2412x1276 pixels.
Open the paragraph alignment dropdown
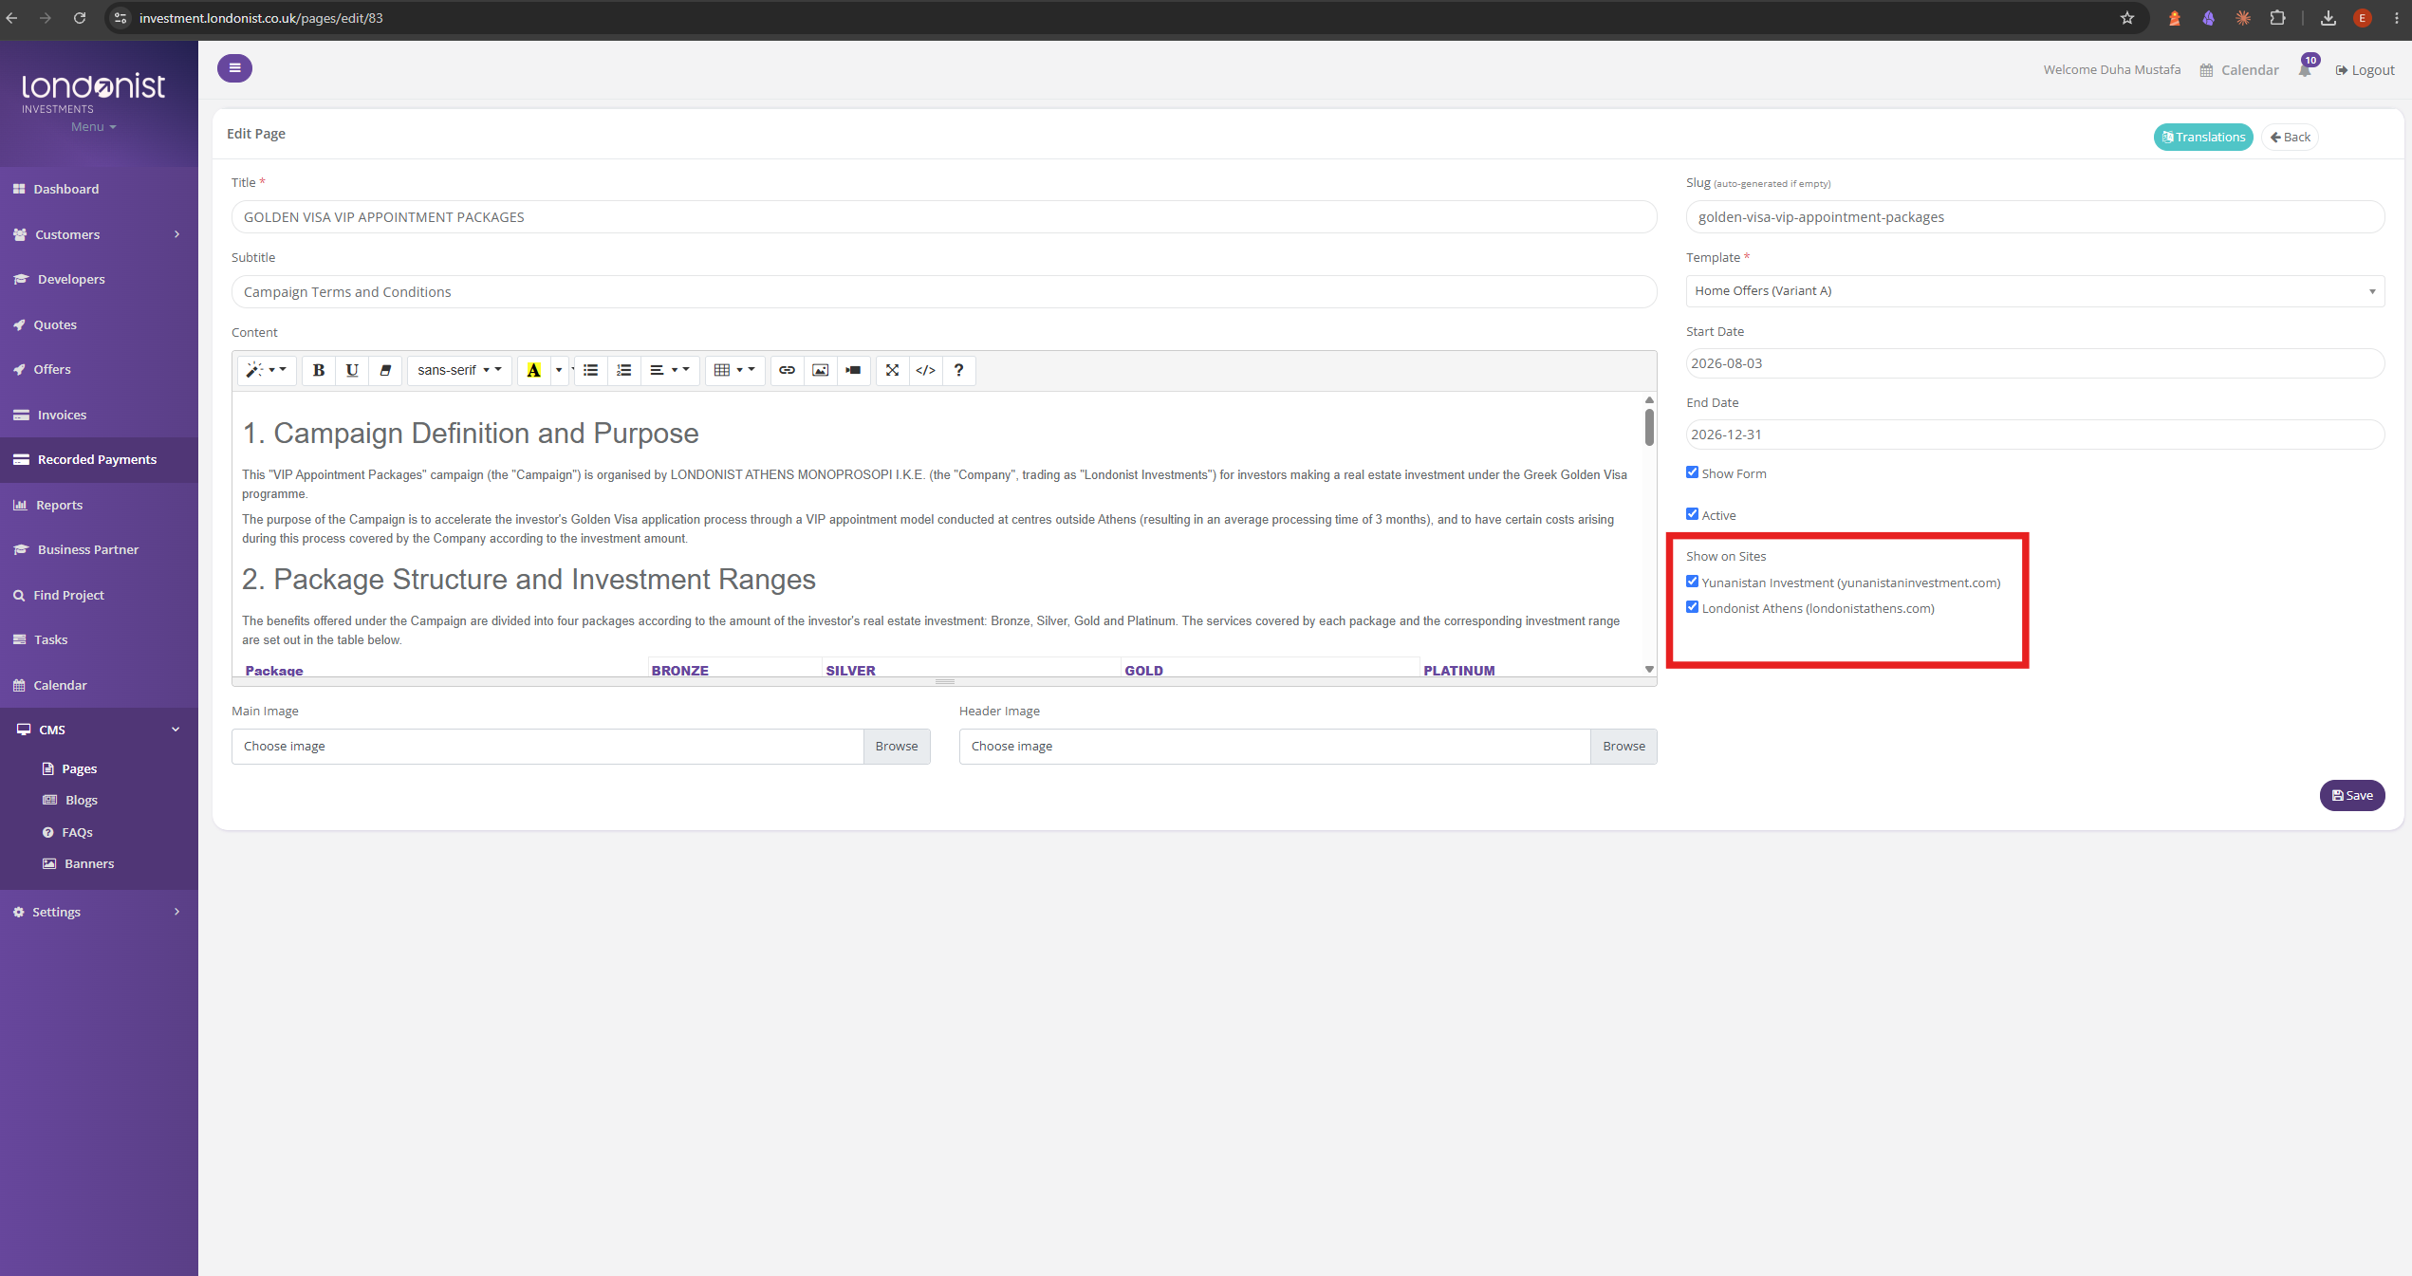[670, 370]
